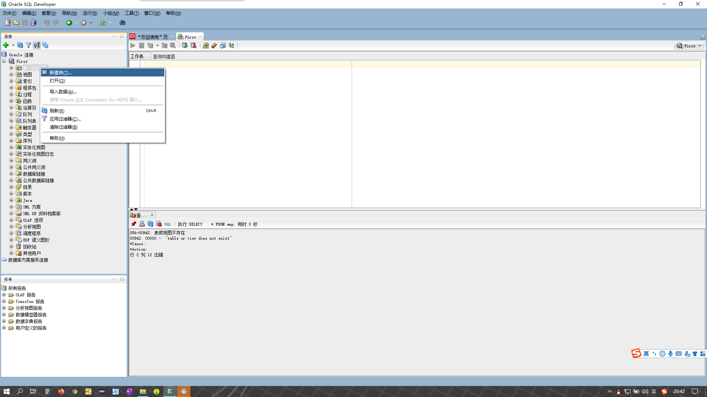707x397 pixels.
Task: Add a new connection with the green plus icon
Action: pos(6,45)
